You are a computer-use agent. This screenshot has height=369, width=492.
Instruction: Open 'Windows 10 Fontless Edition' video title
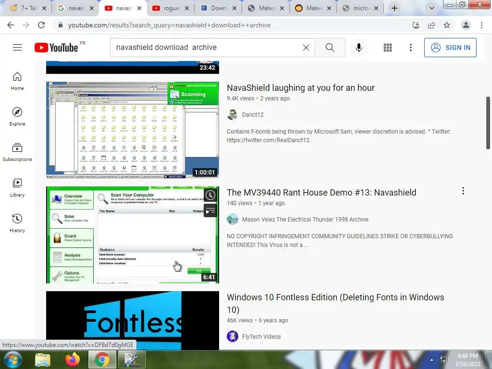coord(335,304)
